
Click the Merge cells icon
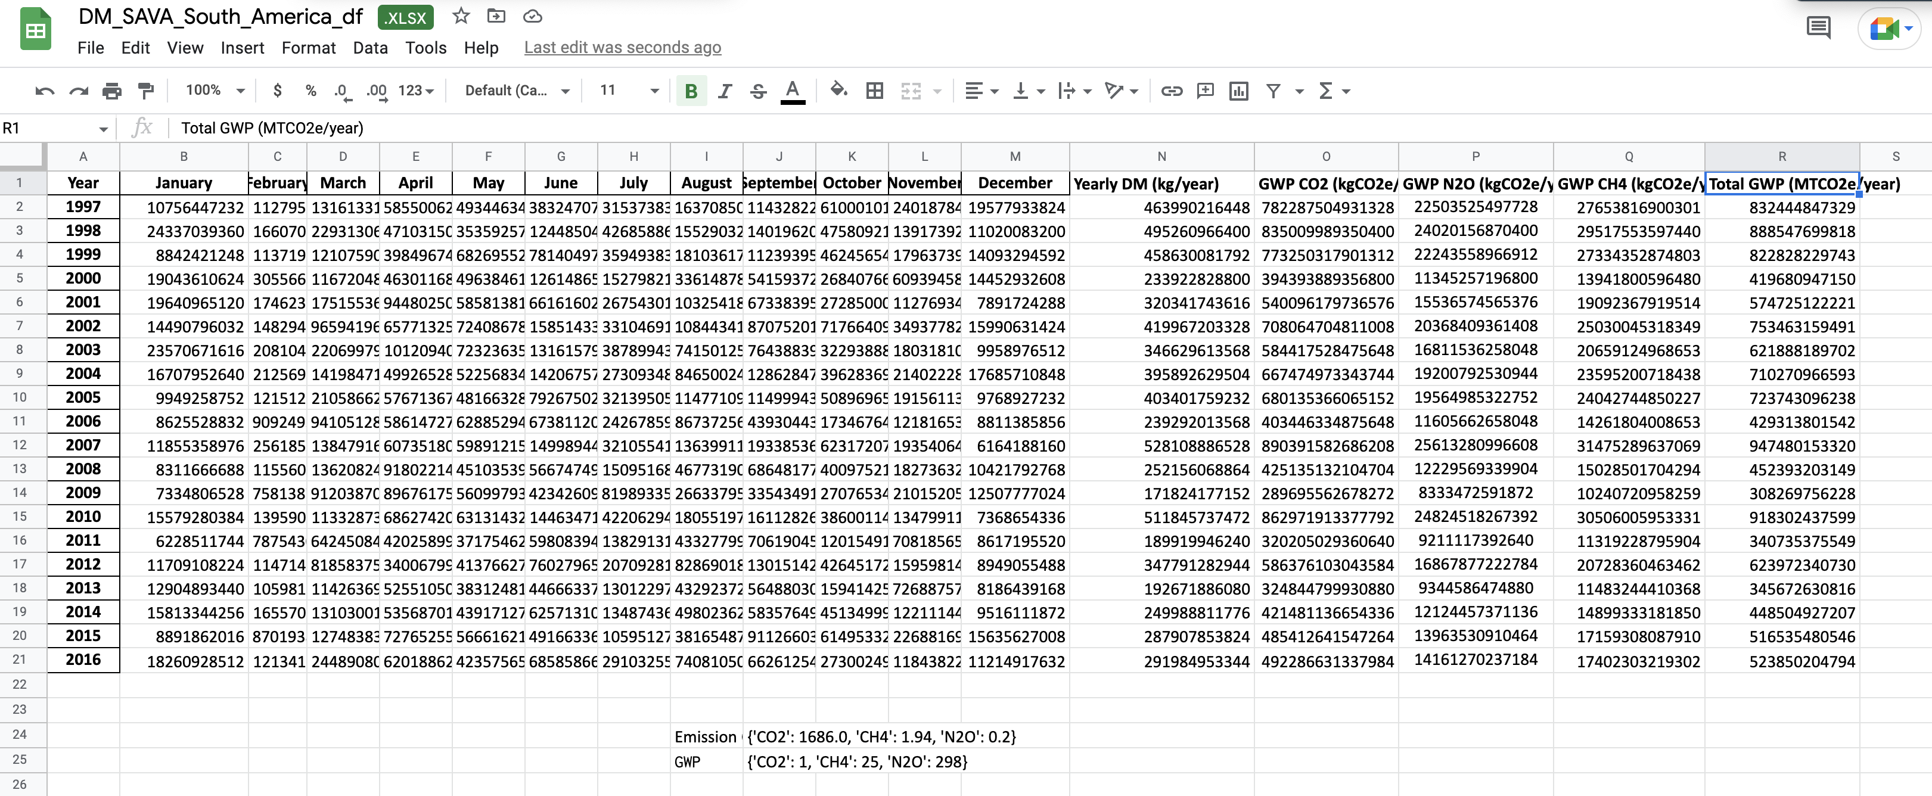pyautogui.click(x=911, y=91)
